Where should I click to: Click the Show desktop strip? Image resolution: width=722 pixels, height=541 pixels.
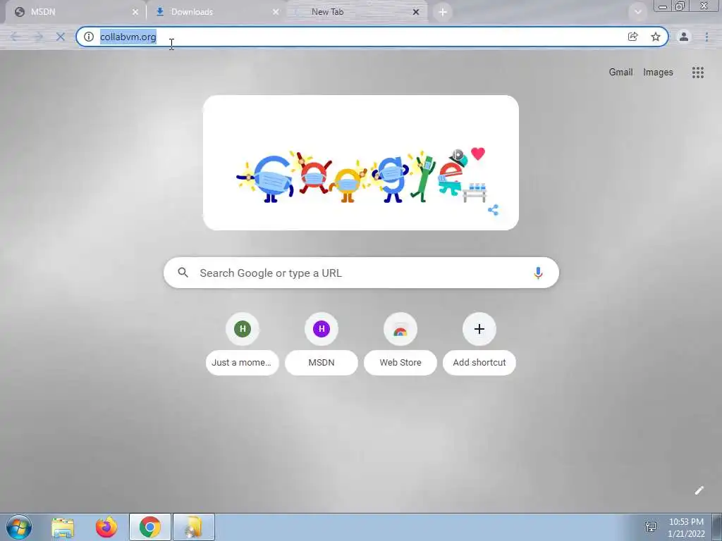coord(717,527)
